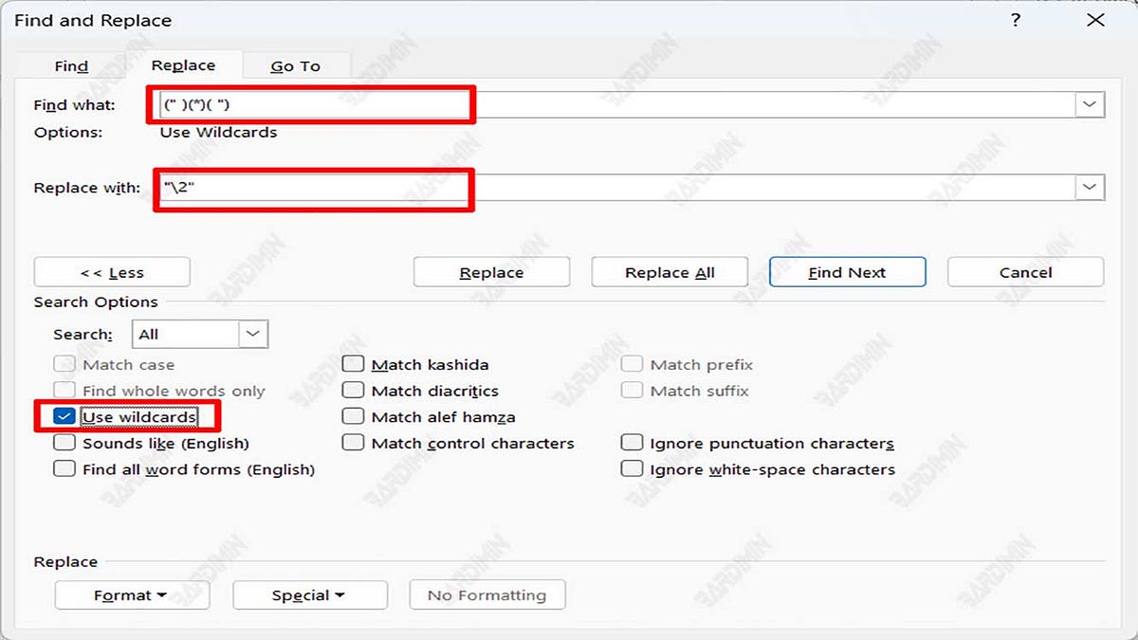Disable the Use wildcards option
Screen dimensions: 1138x640
pyautogui.click(x=64, y=416)
